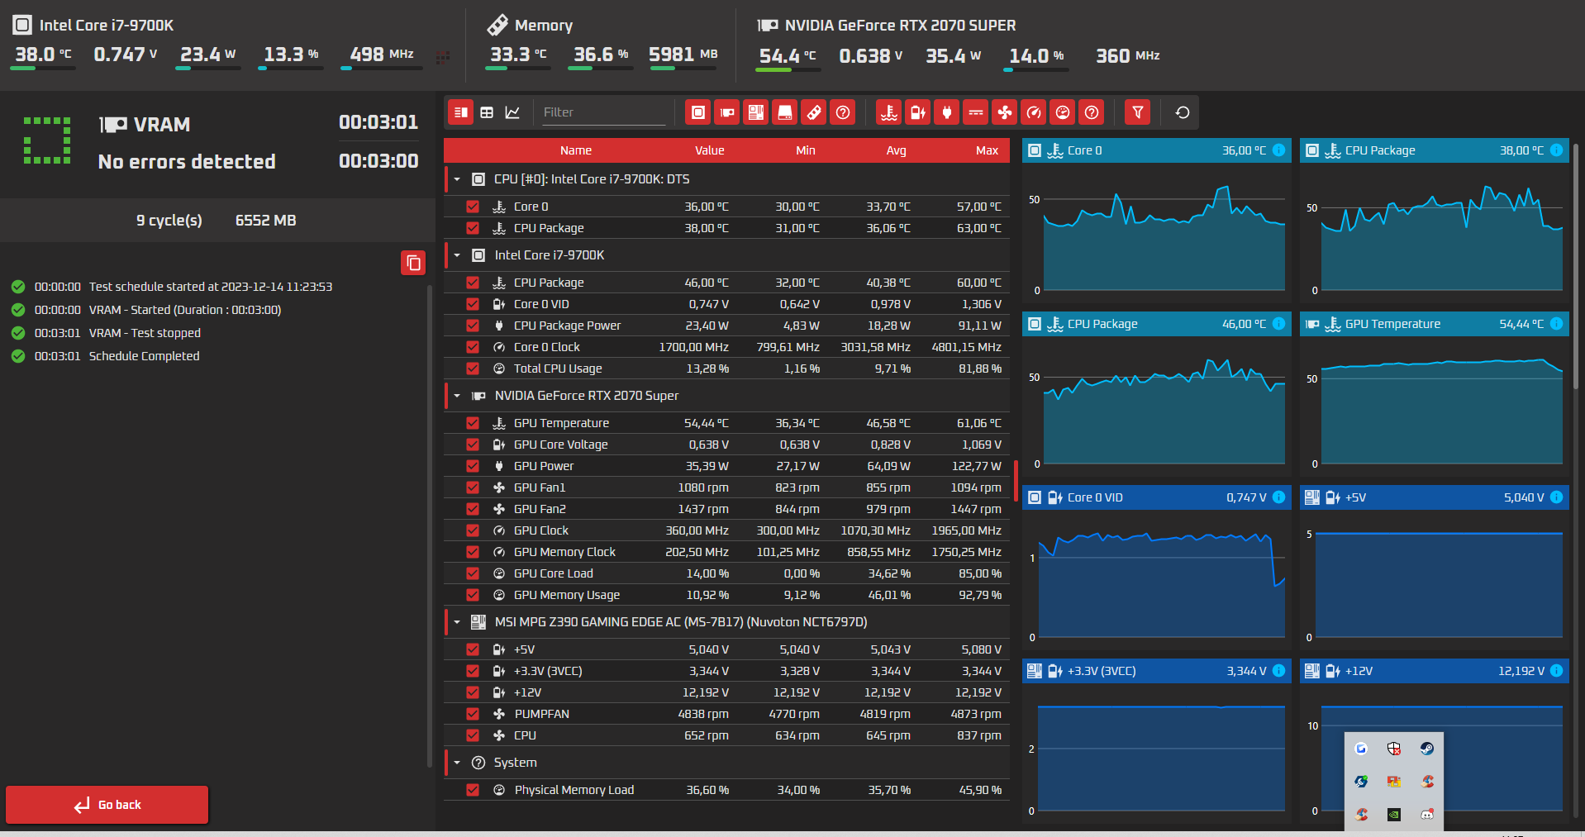Open Windows Security shield in tray popup
Screen dimensions: 1585x837
click(x=1394, y=749)
